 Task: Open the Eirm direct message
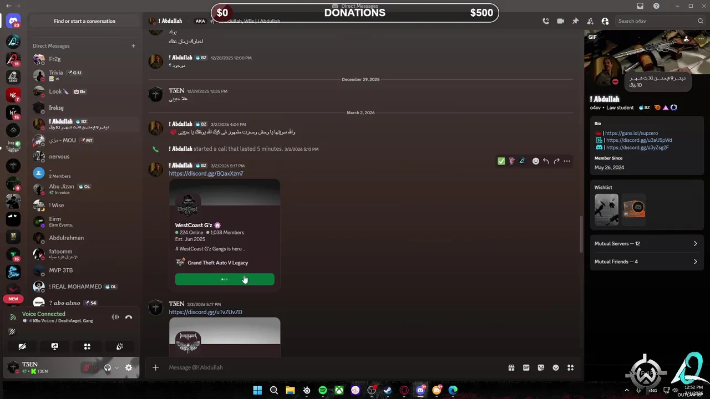click(x=85, y=222)
